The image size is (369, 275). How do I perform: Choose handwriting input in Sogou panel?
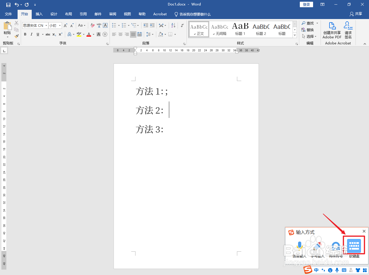(318, 249)
